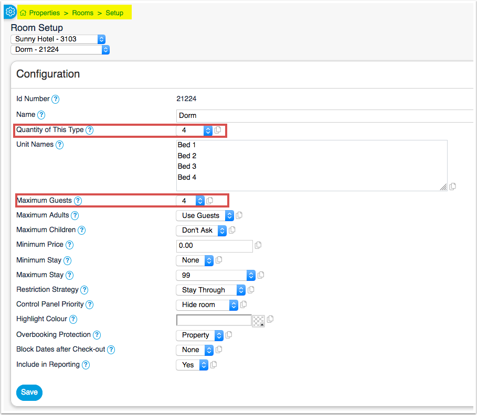The image size is (477, 415).
Task: Expand the Restriction Strategy dropdown
Action: pyautogui.click(x=210, y=290)
